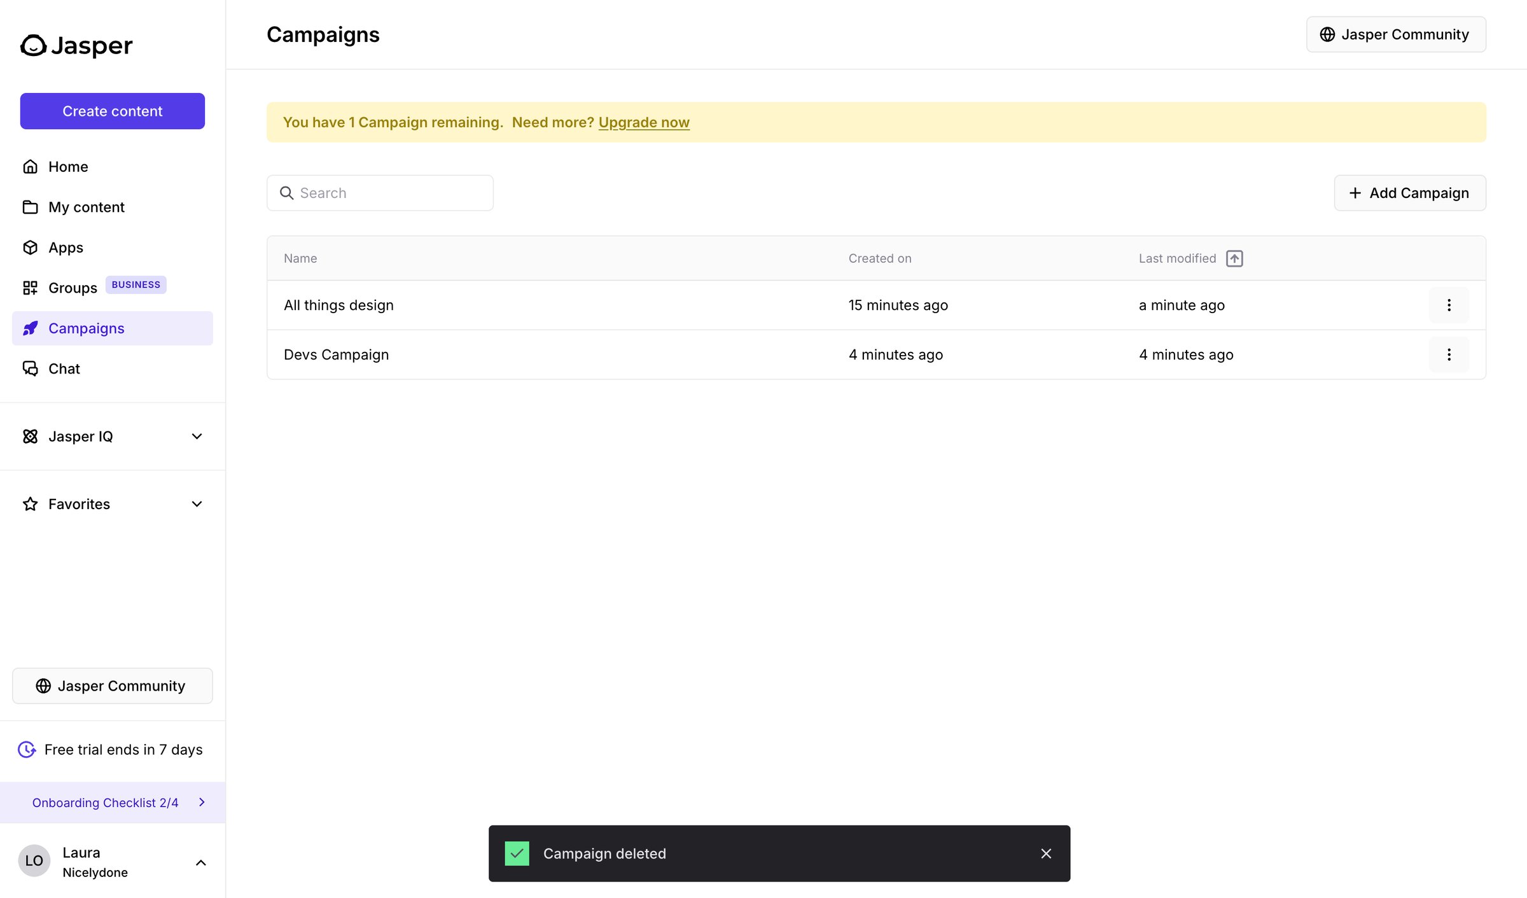
Task: Click the Campaigns page heading
Action: coord(323,34)
